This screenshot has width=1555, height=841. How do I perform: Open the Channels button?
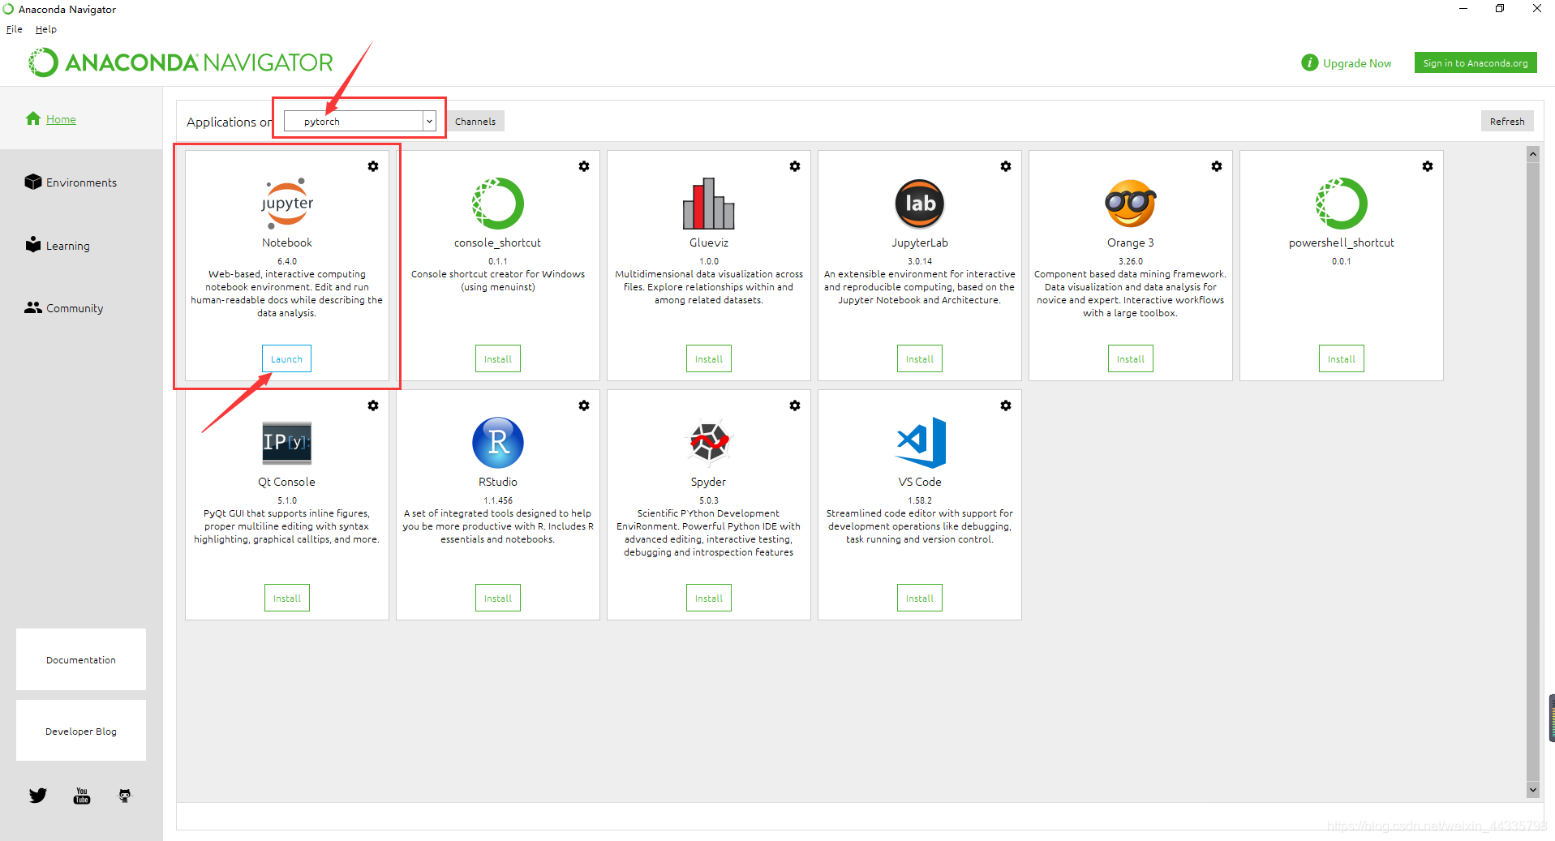coord(475,122)
